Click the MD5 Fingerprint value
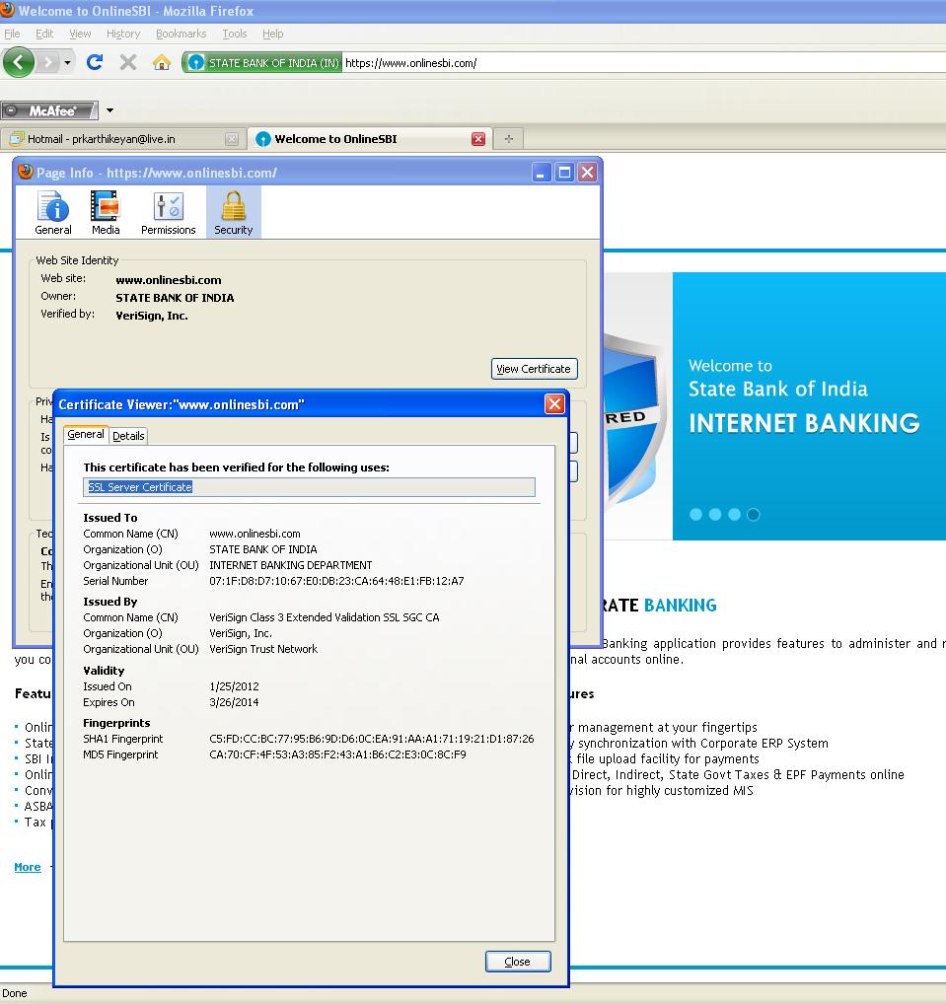Image resolution: width=946 pixels, height=1004 pixels. click(x=337, y=754)
